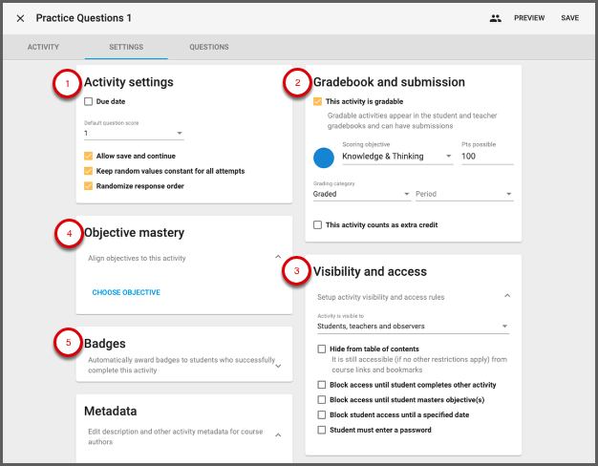
Task: Click the blue scoring objective circle
Action: pos(324,156)
